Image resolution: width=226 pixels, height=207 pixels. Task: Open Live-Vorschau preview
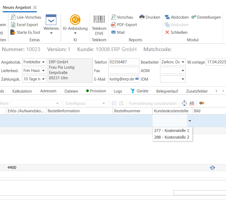click(x=13, y=17)
